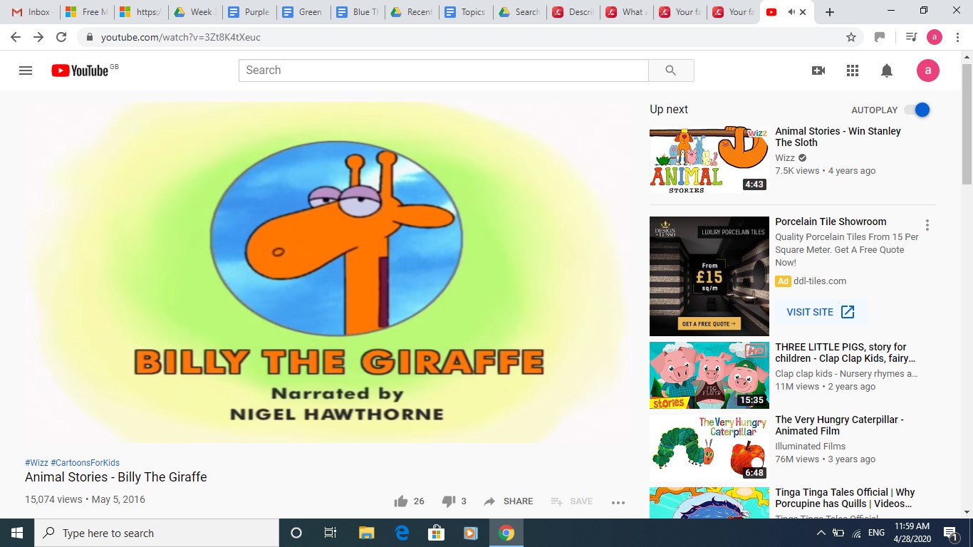Open the Three Little Pigs video thumbnail
This screenshot has height=547, width=973.
(x=709, y=375)
